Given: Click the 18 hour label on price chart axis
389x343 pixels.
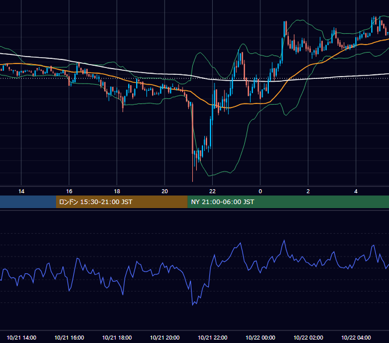Looking at the screenshot, I should tap(117, 192).
